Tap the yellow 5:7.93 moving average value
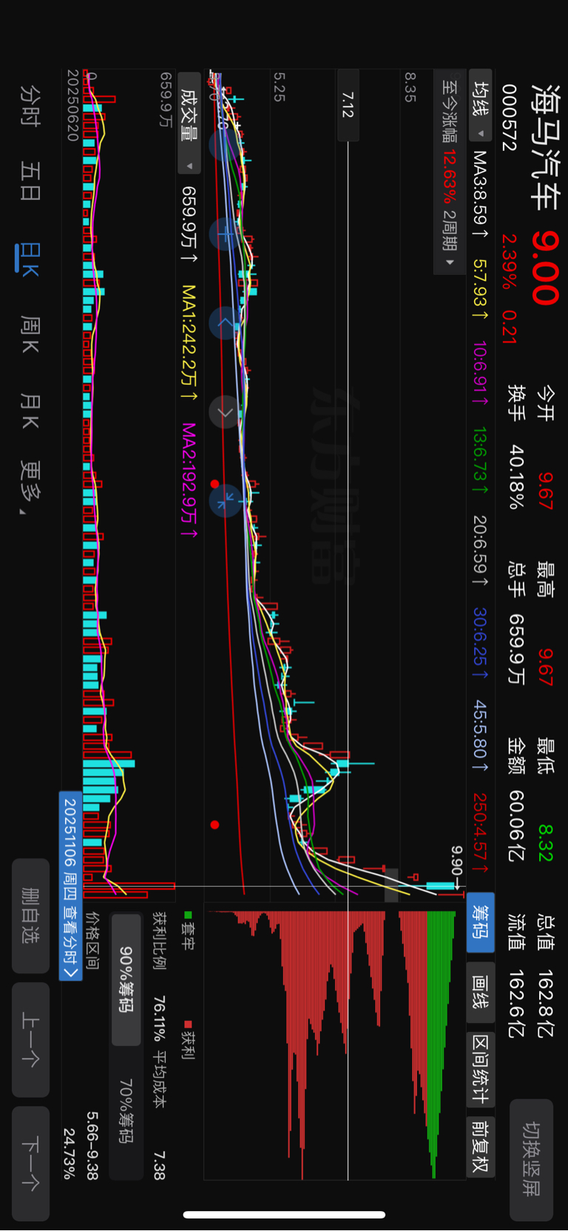 pyautogui.click(x=481, y=289)
